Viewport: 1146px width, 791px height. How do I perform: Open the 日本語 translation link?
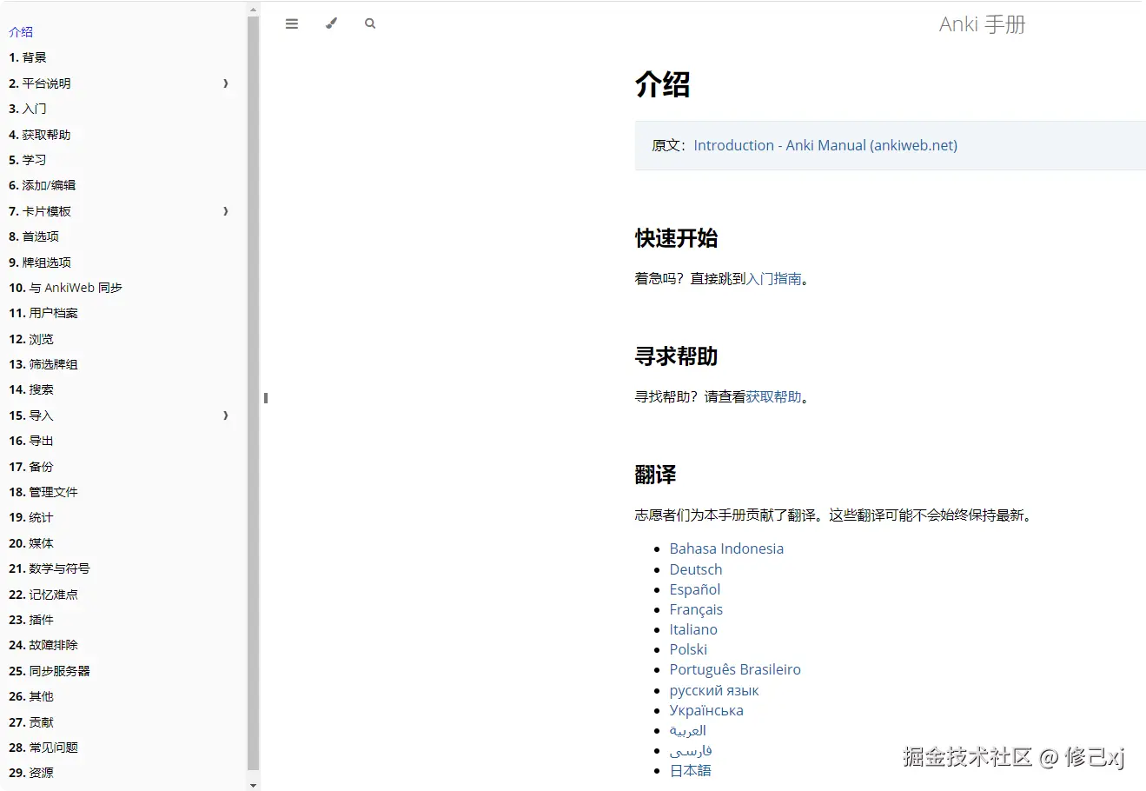pos(690,770)
